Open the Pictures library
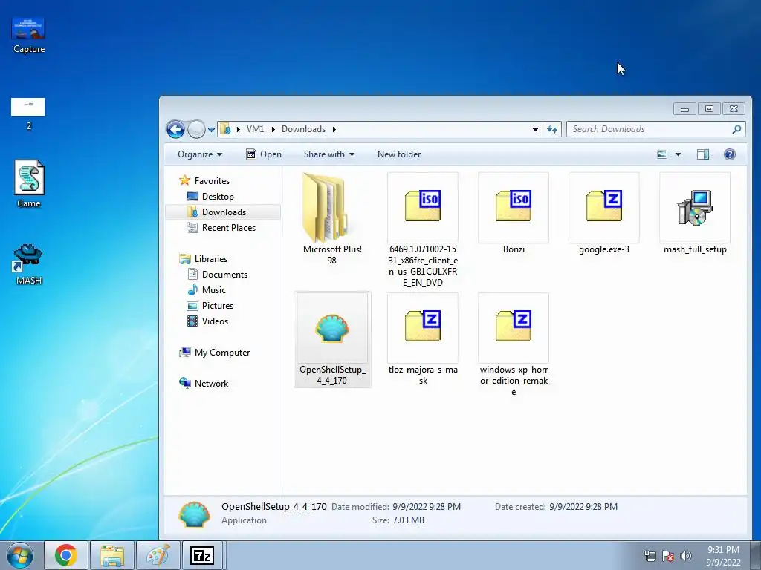 pyautogui.click(x=218, y=305)
